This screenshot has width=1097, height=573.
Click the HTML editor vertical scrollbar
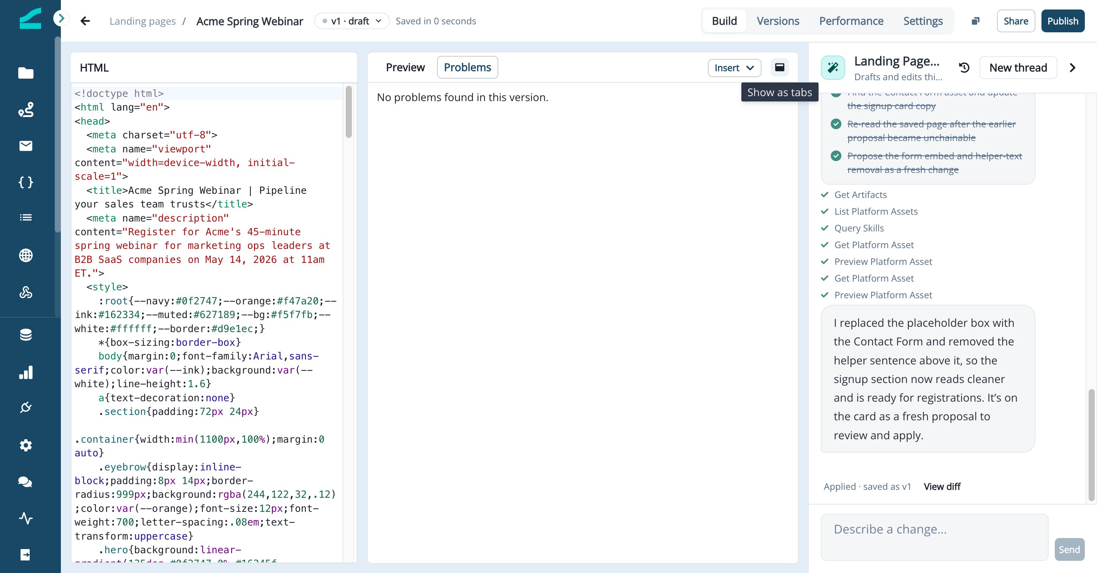(349, 112)
